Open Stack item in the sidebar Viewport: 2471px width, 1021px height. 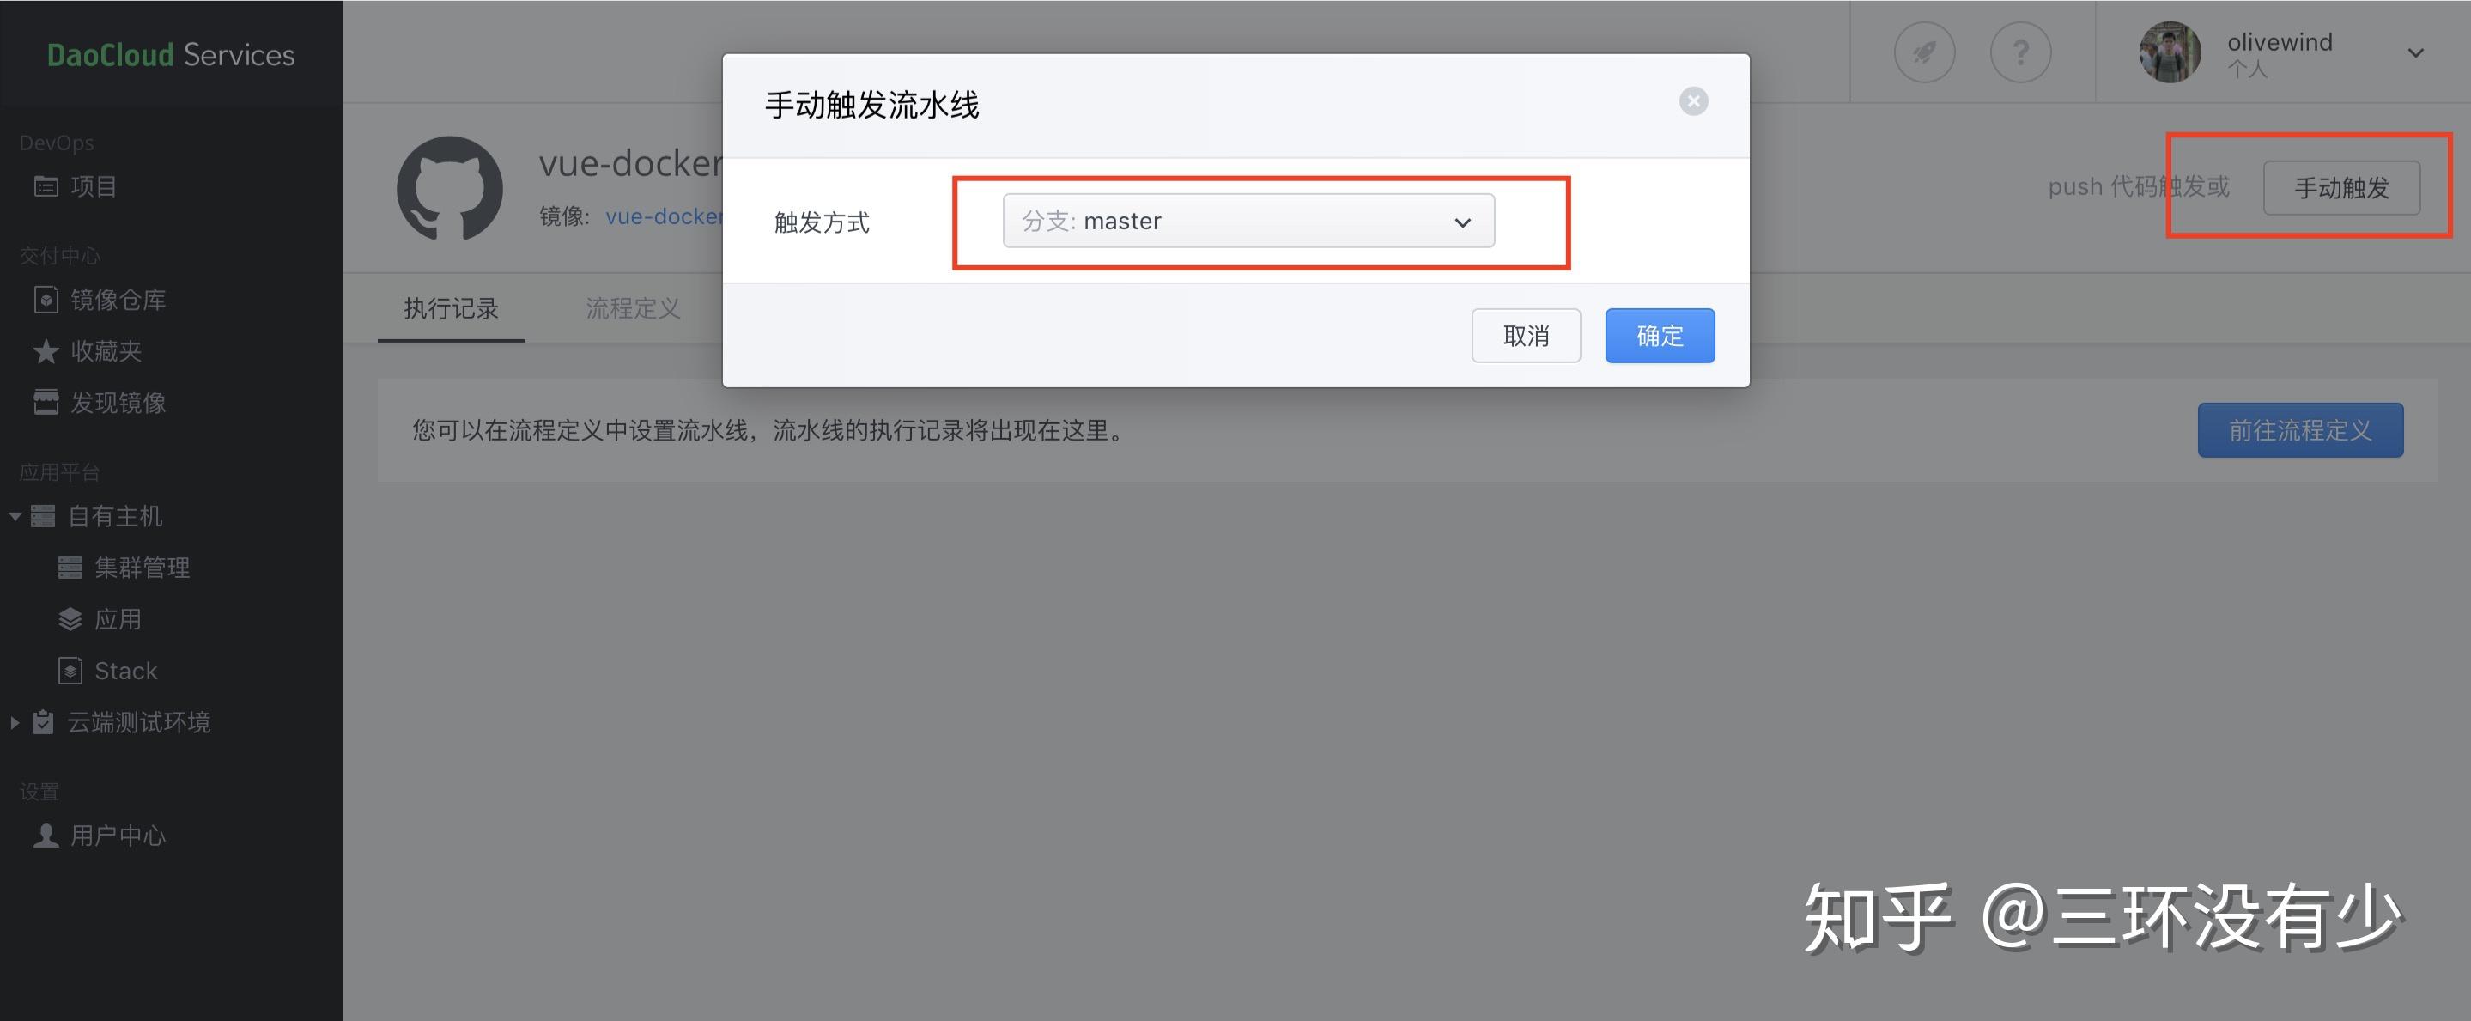(107, 671)
